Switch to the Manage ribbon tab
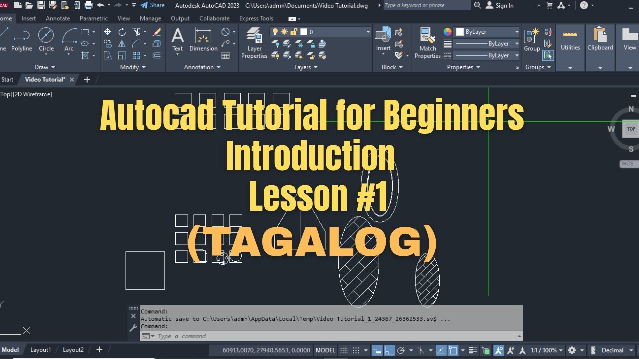 [x=150, y=18]
